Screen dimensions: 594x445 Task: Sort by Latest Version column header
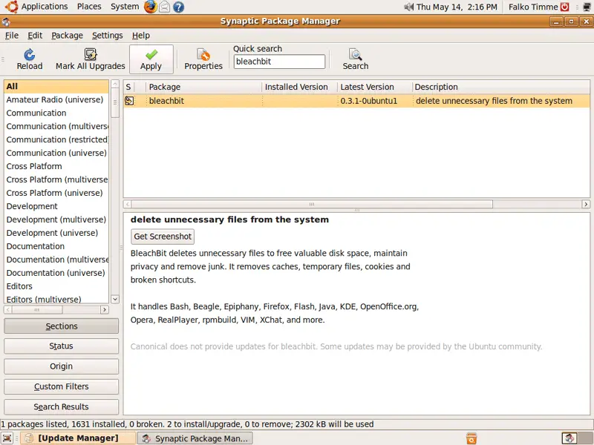pos(375,87)
